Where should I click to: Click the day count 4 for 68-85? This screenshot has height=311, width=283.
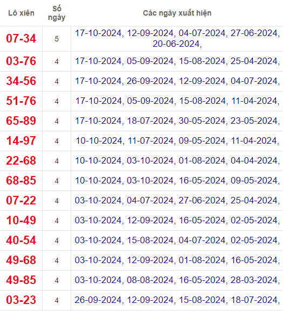point(57,181)
